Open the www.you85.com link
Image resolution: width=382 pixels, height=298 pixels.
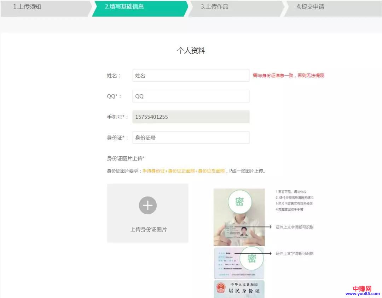click(x=363, y=294)
